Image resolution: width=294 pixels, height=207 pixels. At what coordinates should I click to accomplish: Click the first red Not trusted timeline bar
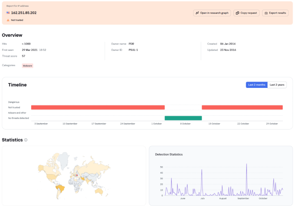(97, 107)
